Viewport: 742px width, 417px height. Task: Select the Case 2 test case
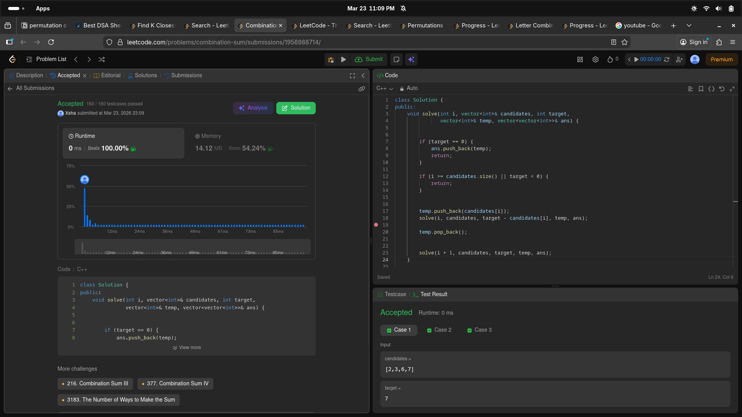(439, 330)
